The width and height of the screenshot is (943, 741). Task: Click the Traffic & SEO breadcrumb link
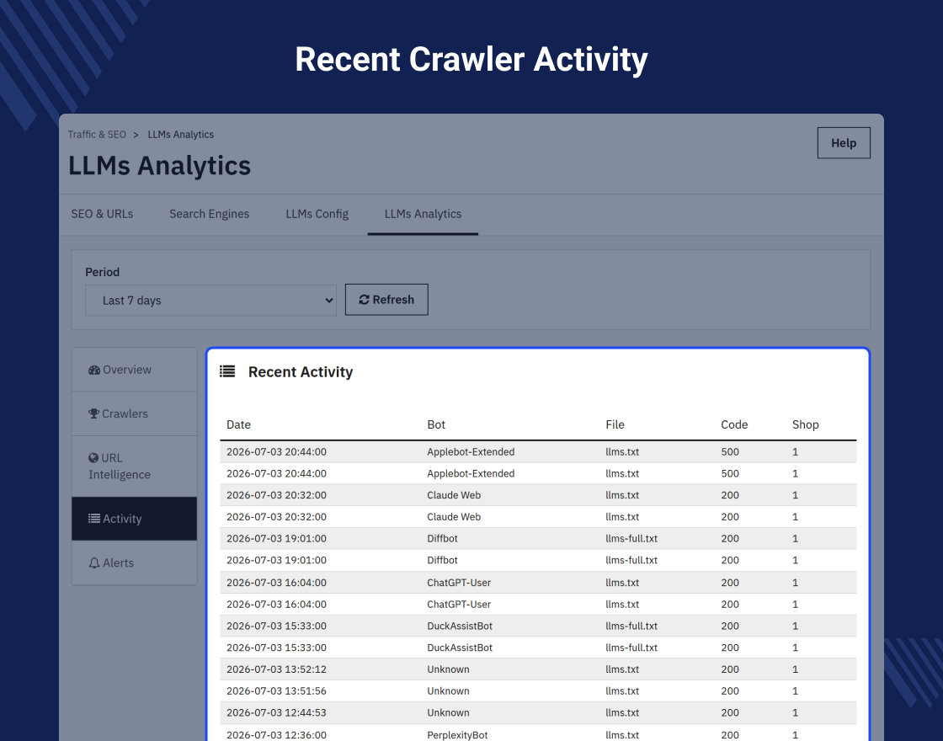pyautogui.click(x=97, y=135)
